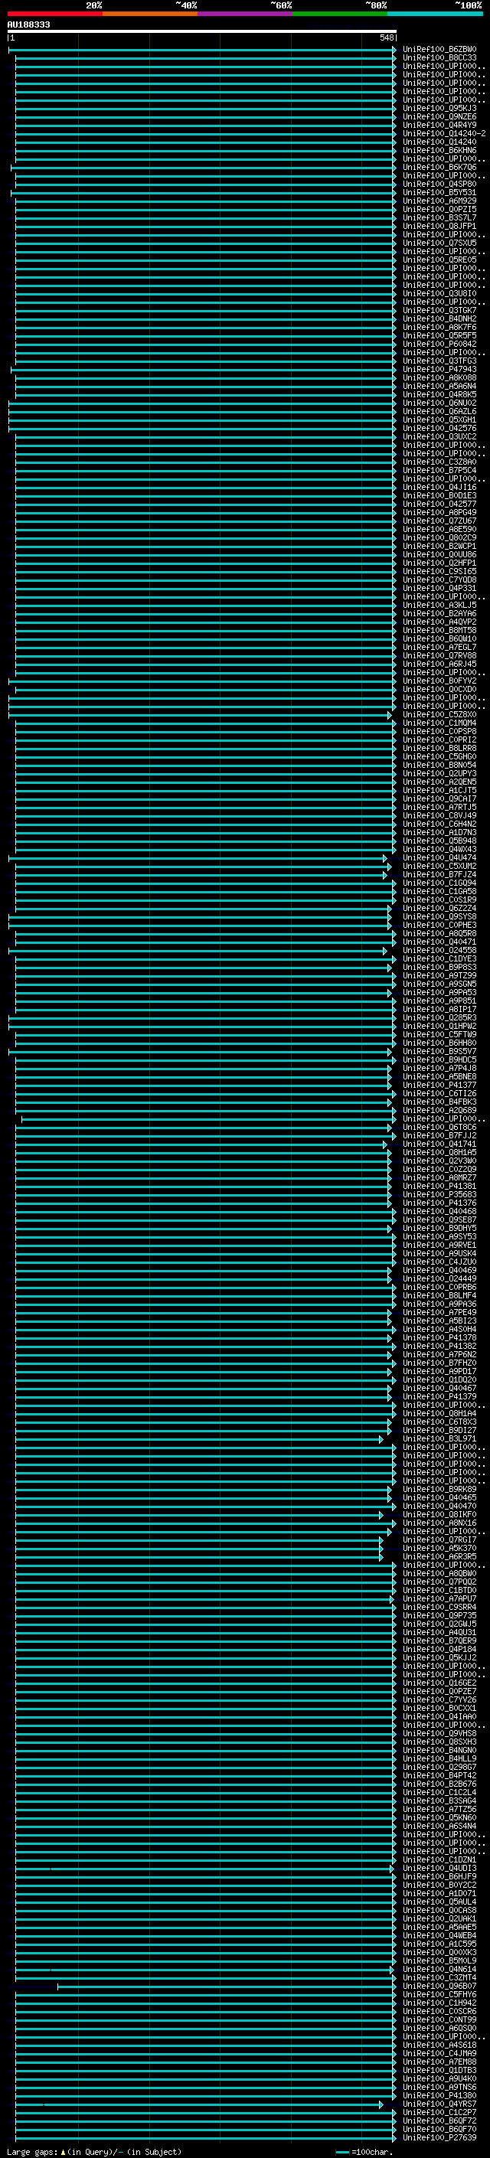The height and width of the screenshot is (2158, 490).
Task: Click the UniRef100_B8MT58 label
Action: click(x=439, y=631)
